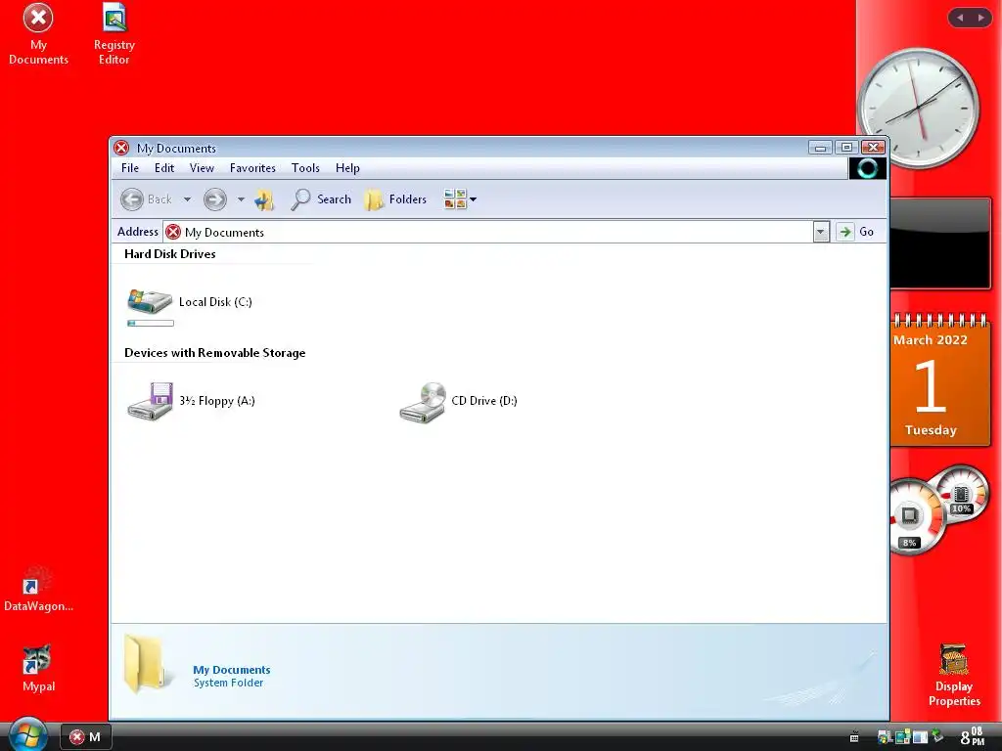The image size is (1002, 751).
Task: Click the Hard Disk Drives group header
Action: (170, 254)
